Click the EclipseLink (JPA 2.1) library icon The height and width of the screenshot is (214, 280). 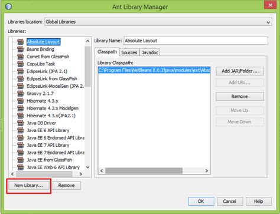21,71
